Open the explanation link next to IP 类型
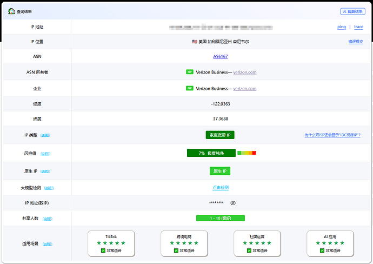Screen dimensions: 373x264 45,135
